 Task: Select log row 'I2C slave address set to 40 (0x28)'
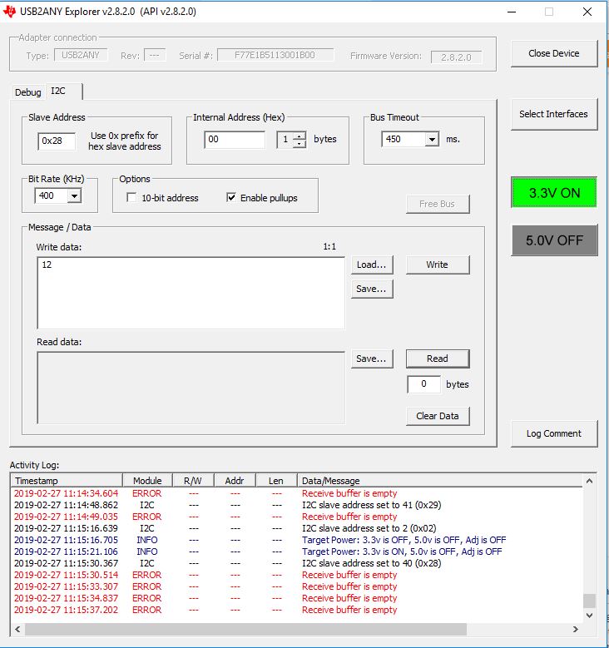click(297, 563)
